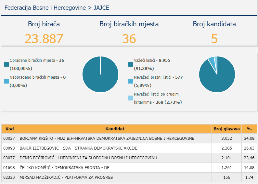Select the Borjana Krišto candidate row
258x184 pixels.
tap(107, 138)
